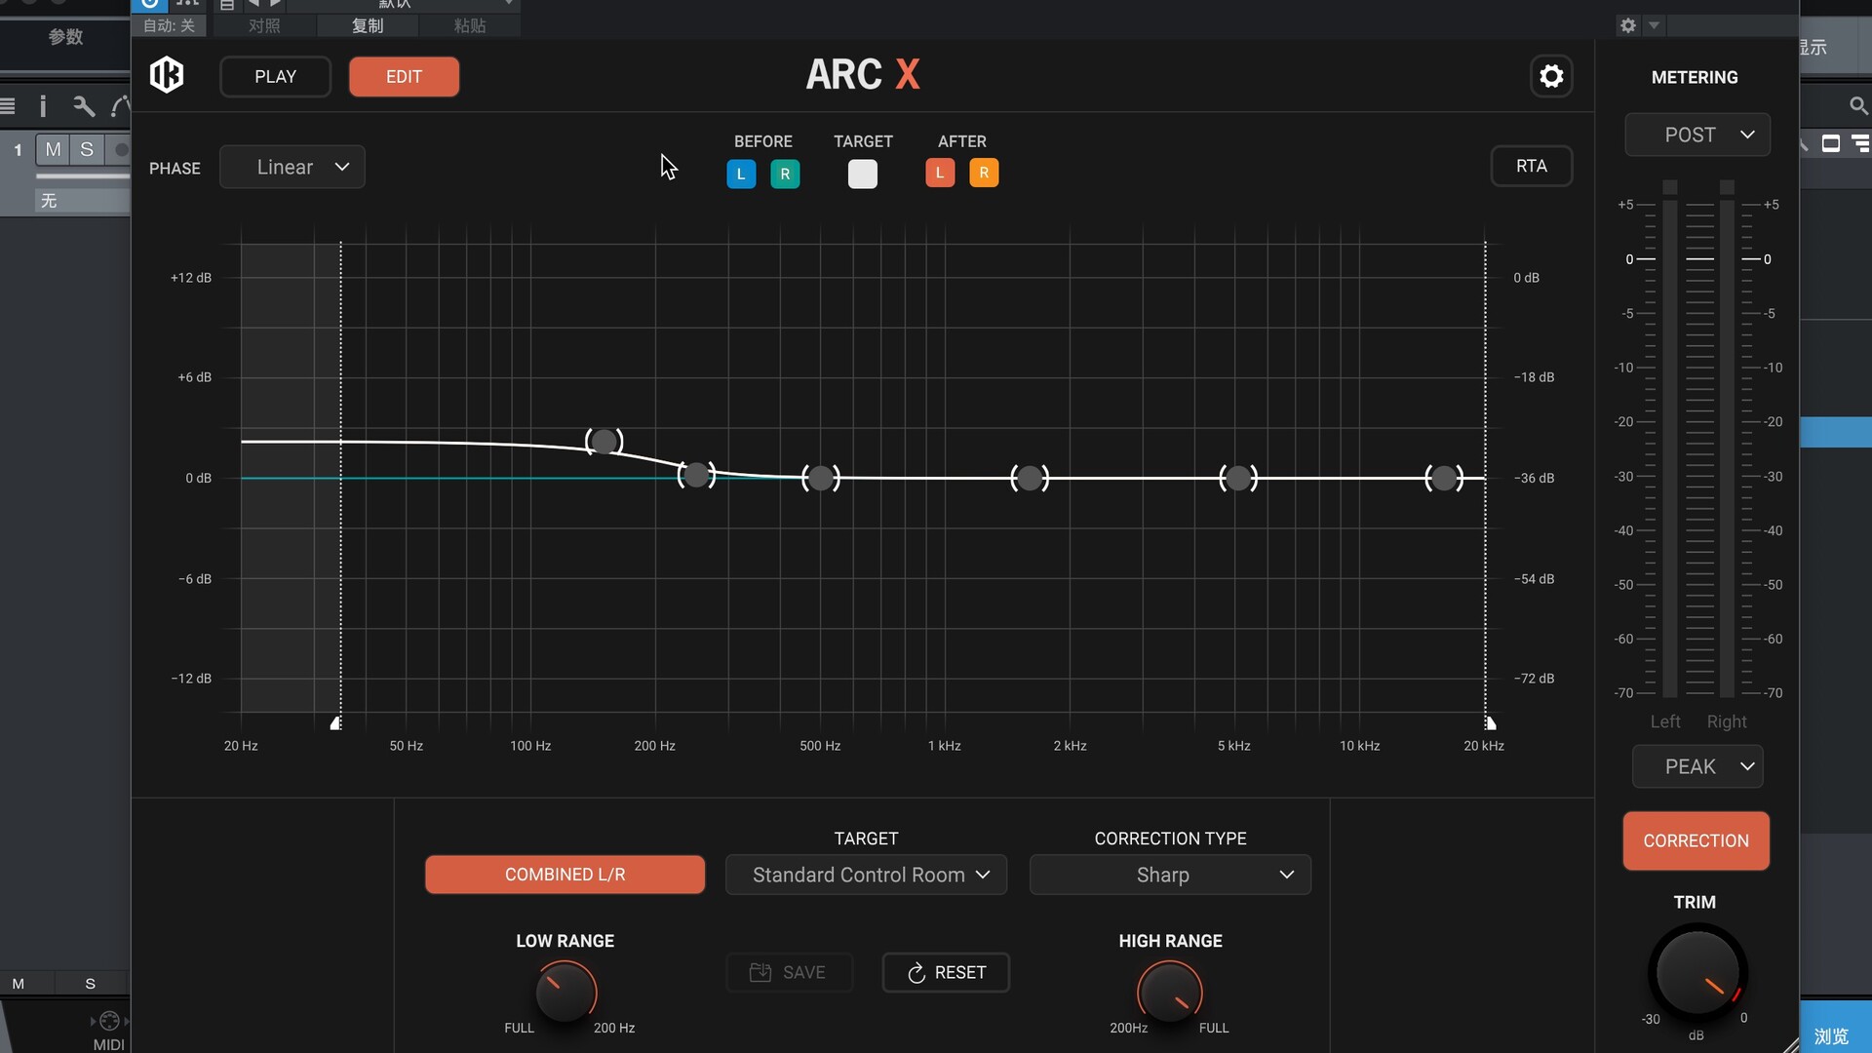Viewport: 1872px width, 1053px height.
Task: Click the TRIM knob
Action: coord(1696,973)
